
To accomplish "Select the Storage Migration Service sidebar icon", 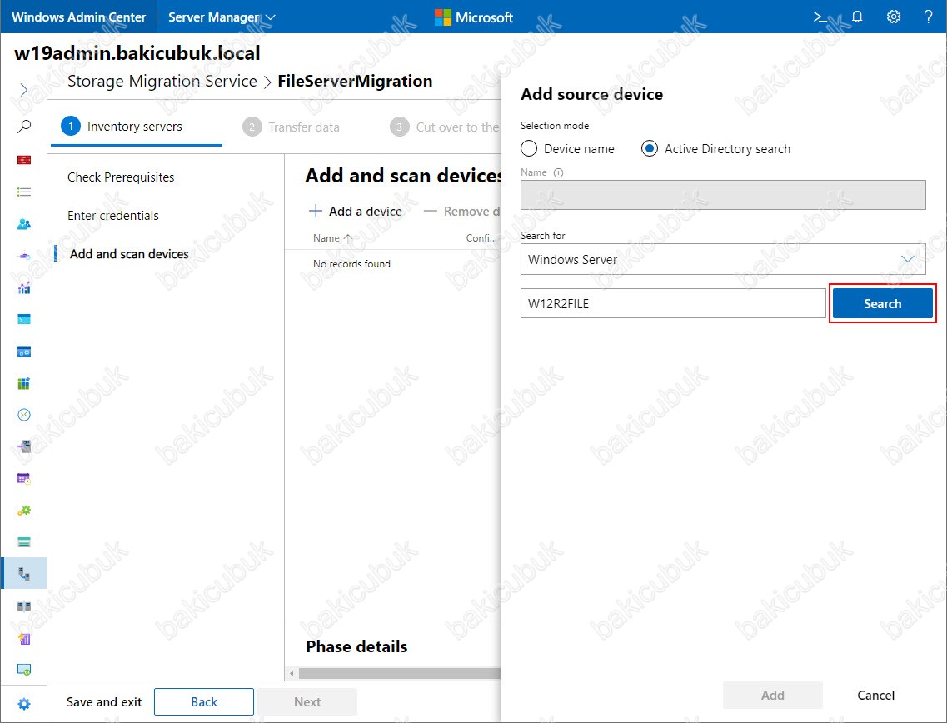I will pos(24,574).
